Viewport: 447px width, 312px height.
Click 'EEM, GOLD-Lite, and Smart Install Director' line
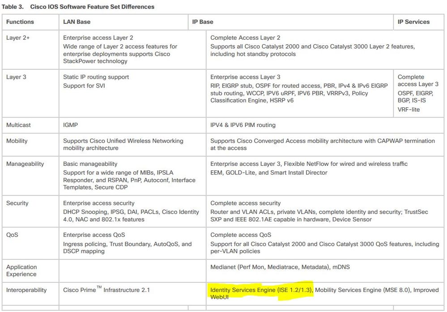(269, 173)
